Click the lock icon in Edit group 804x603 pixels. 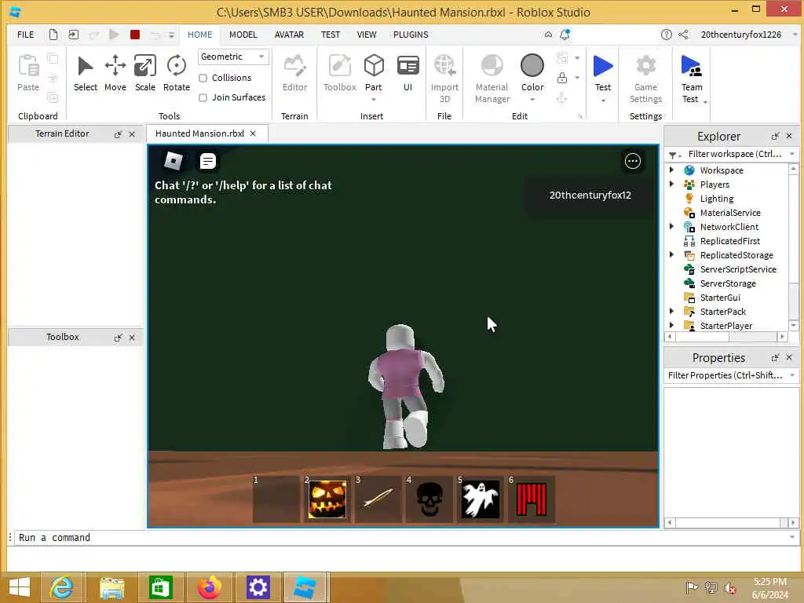pyautogui.click(x=562, y=78)
